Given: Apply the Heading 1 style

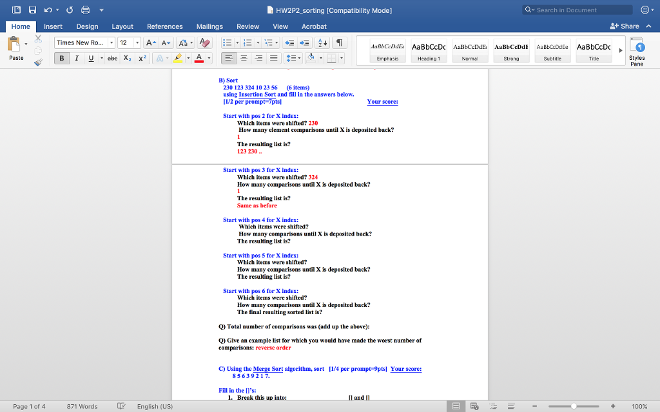Looking at the screenshot, I should 429,50.
